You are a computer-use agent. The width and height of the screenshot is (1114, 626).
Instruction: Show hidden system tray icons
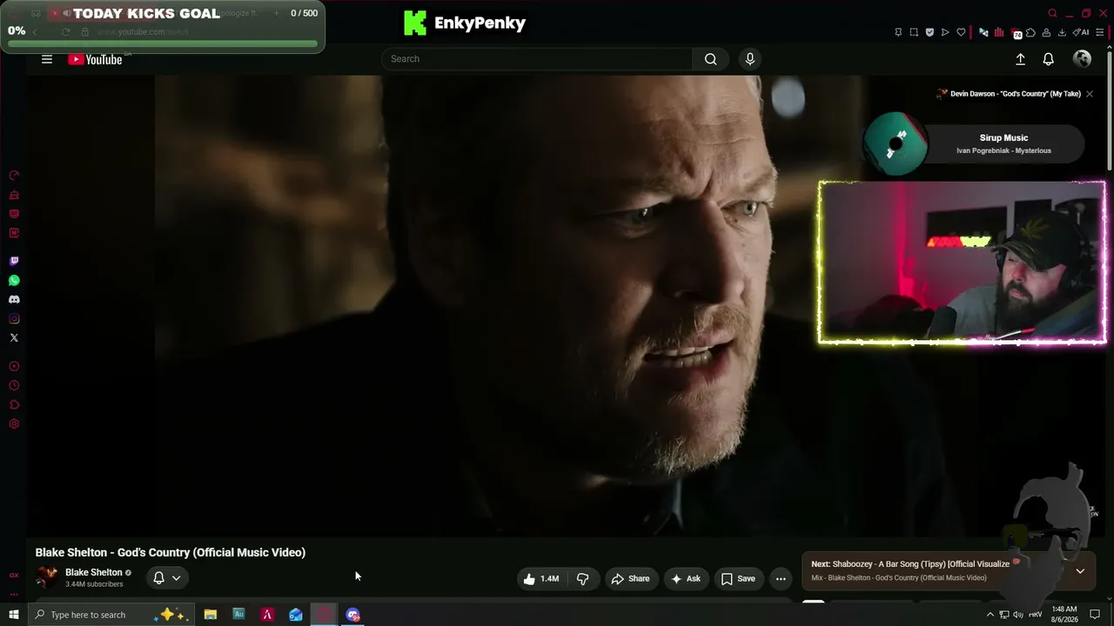[990, 615]
